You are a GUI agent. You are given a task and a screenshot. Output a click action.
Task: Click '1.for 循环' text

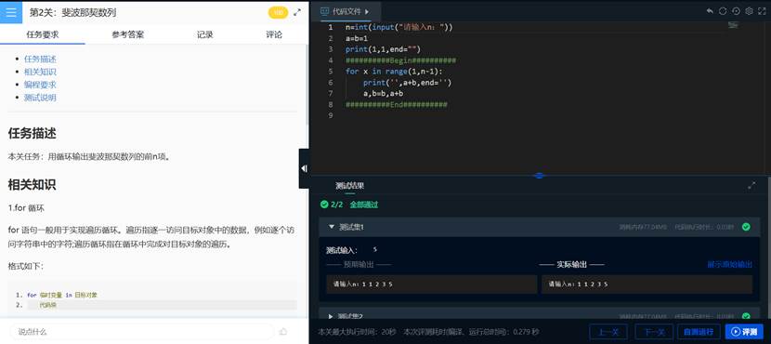pos(26,208)
